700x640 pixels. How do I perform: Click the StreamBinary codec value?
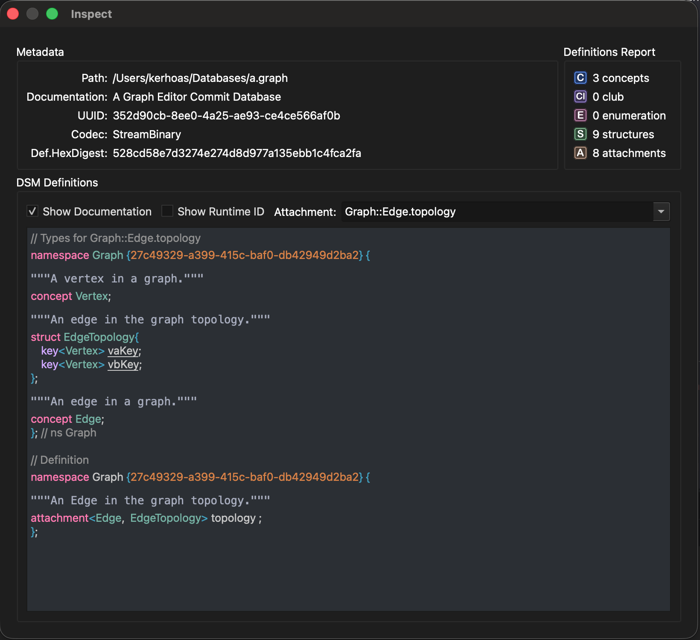point(147,134)
